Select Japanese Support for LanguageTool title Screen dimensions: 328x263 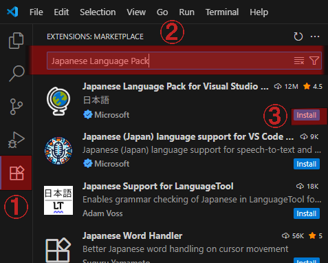pos(158,186)
